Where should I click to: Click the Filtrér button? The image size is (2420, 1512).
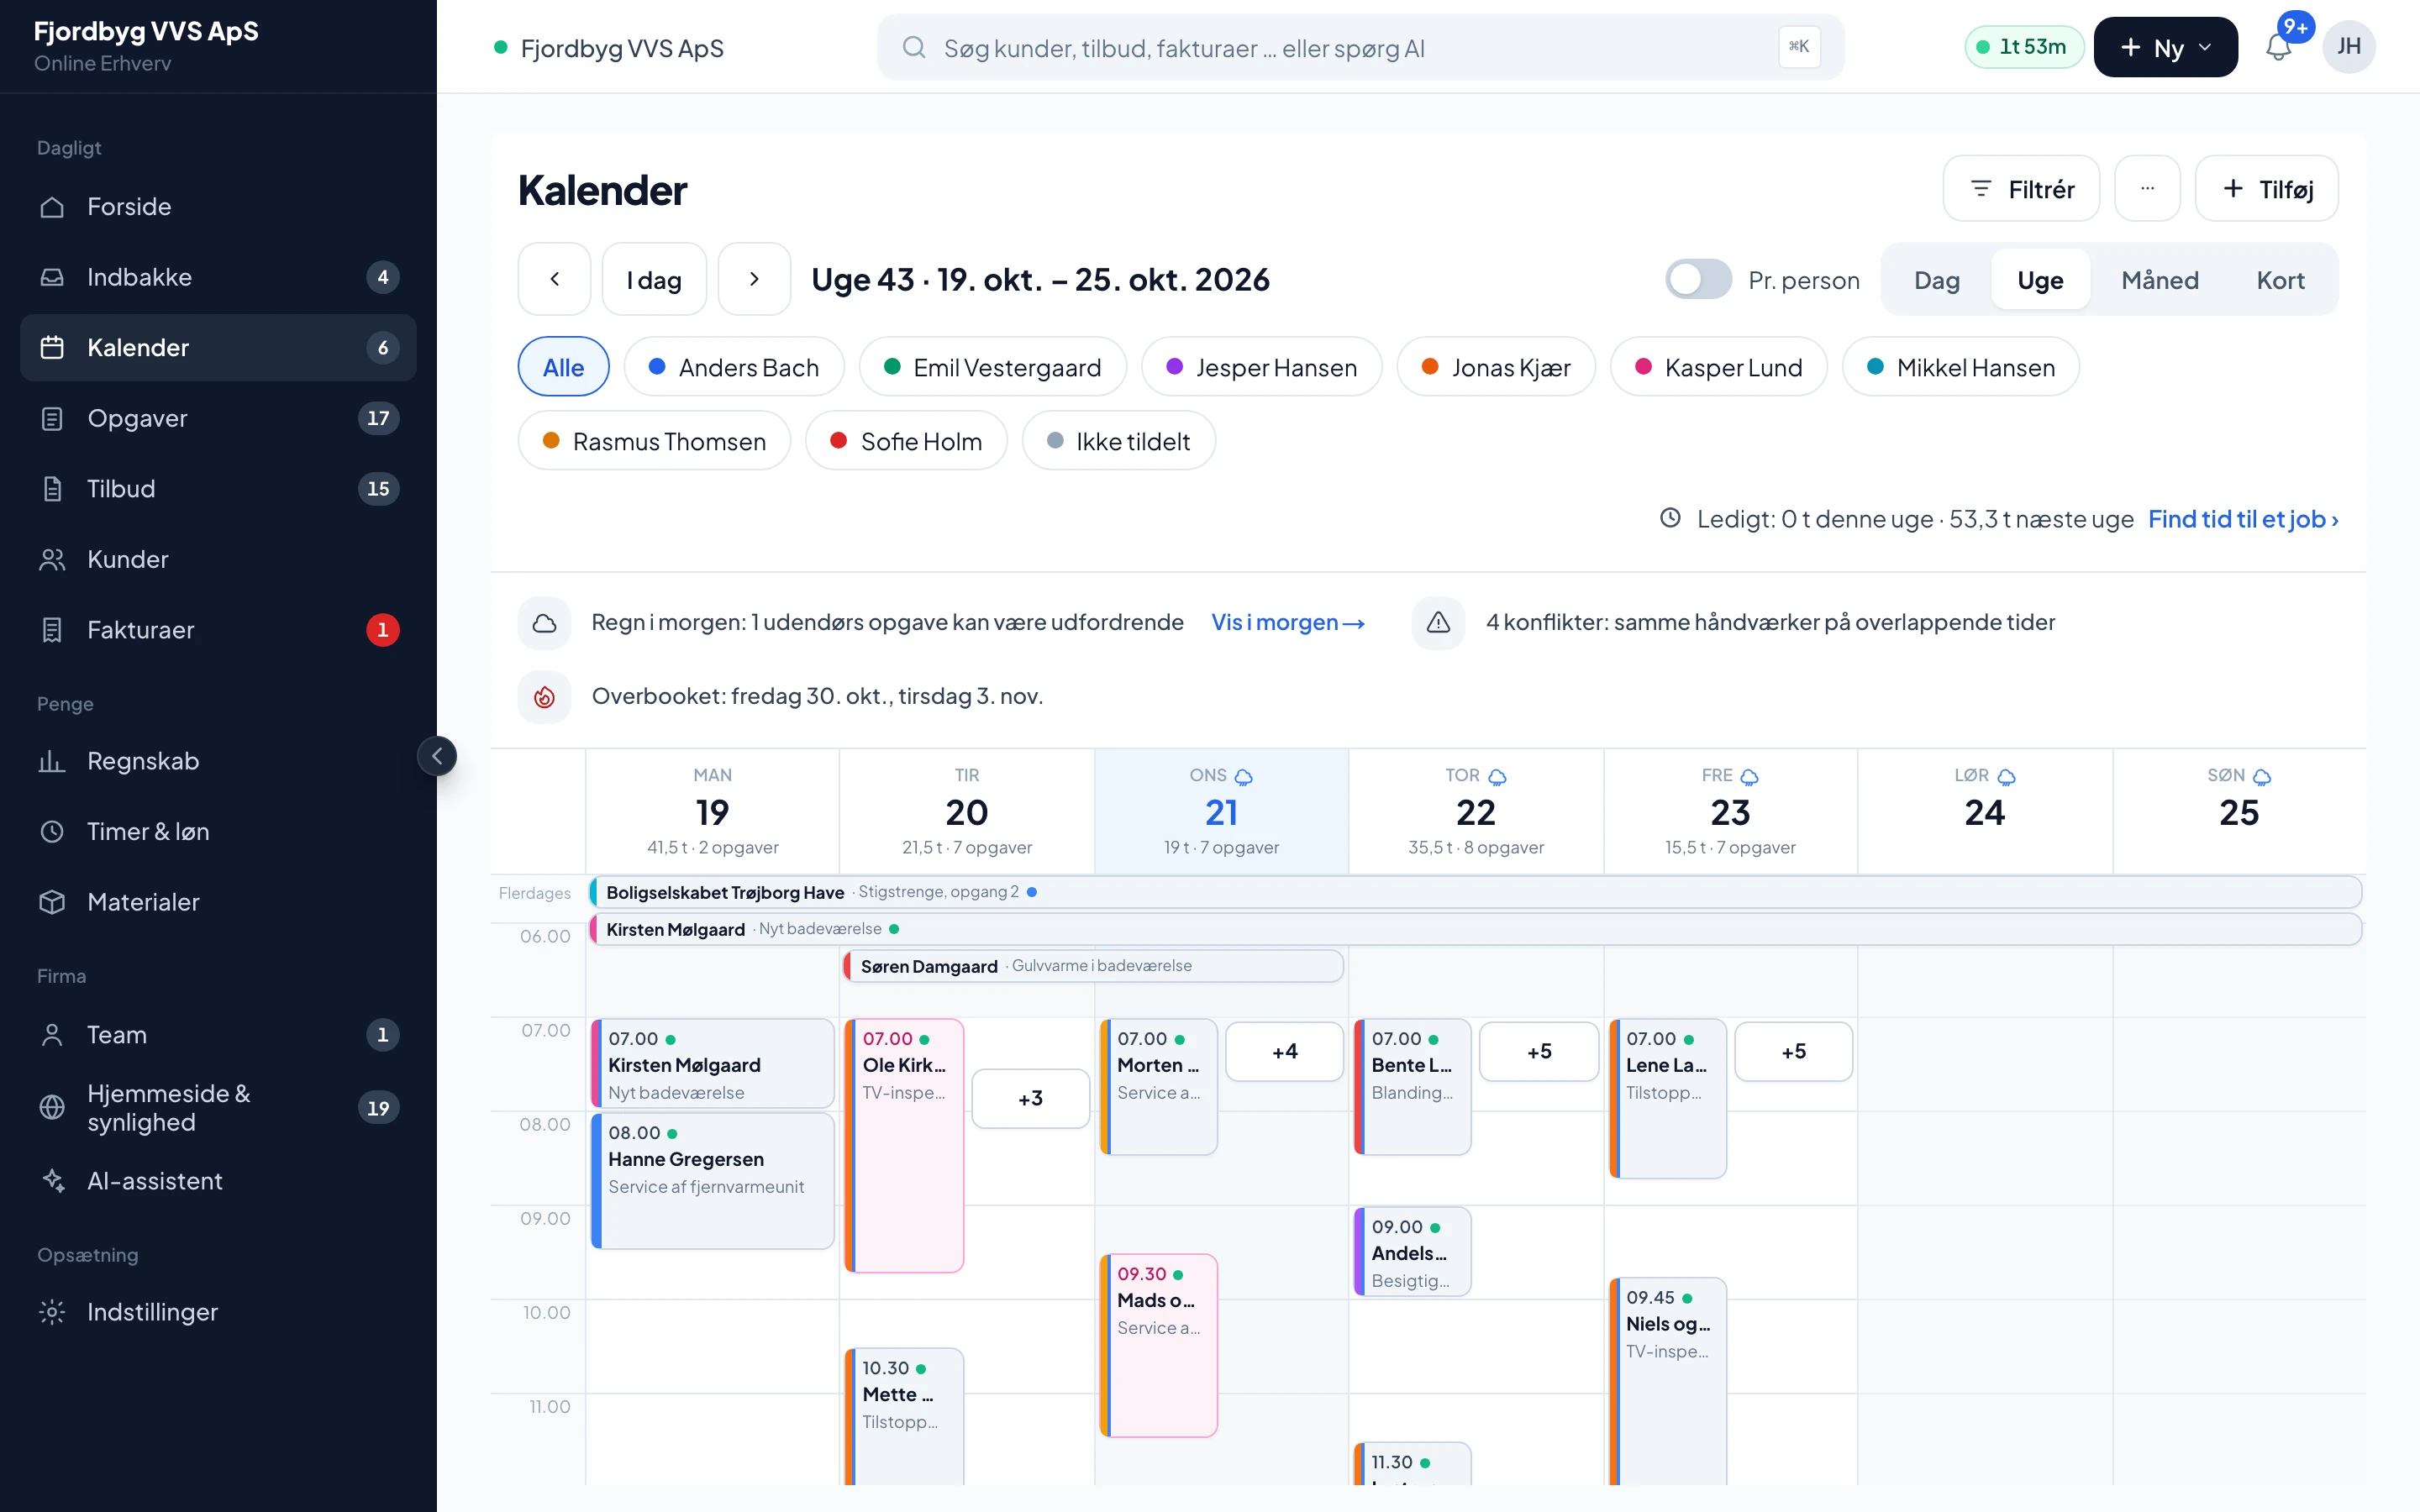click(x=2021, y=188)
